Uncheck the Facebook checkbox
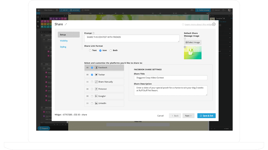268x150 pixels. pos(92,68)
